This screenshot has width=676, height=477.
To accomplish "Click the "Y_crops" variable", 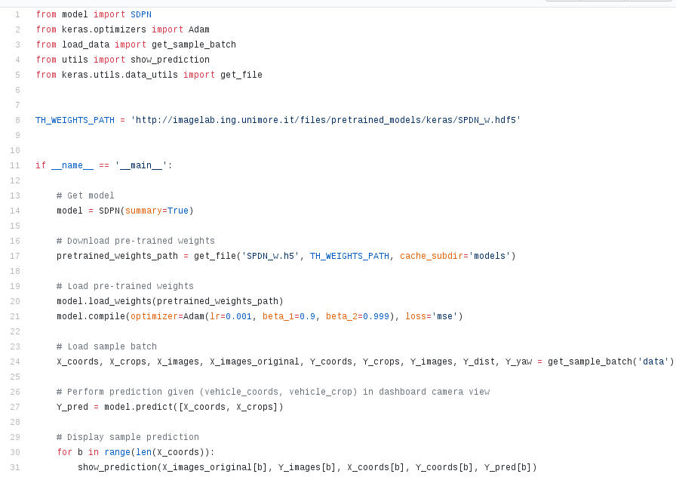I will [381, 362].
